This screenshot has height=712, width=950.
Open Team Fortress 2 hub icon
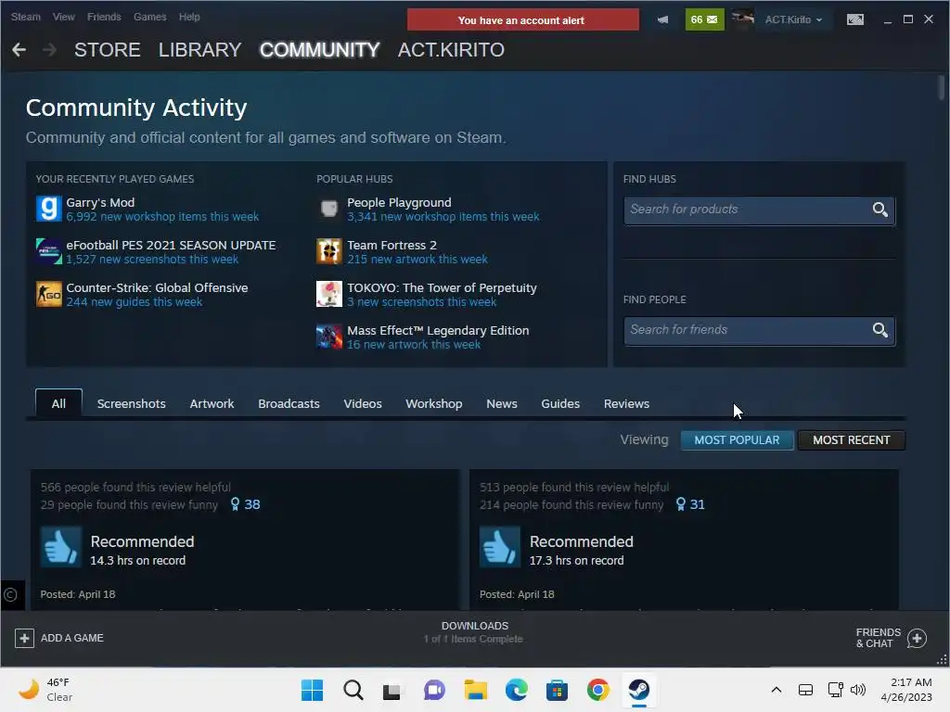click(x=329, y=251)
